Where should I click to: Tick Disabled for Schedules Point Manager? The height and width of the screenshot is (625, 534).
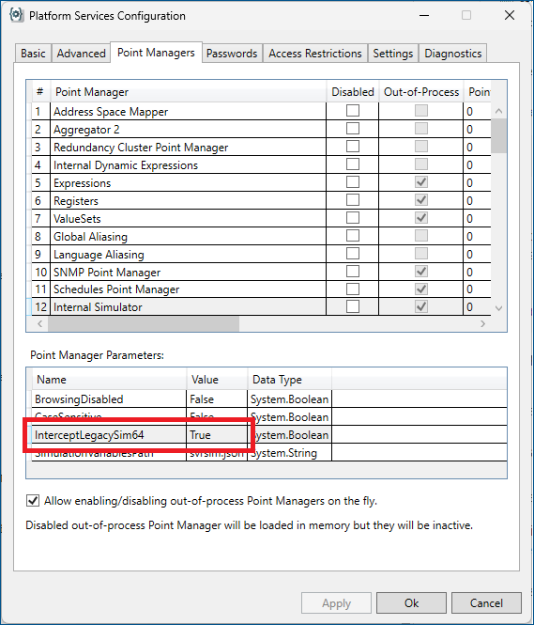pyautogui.click(x=353, y=289)
